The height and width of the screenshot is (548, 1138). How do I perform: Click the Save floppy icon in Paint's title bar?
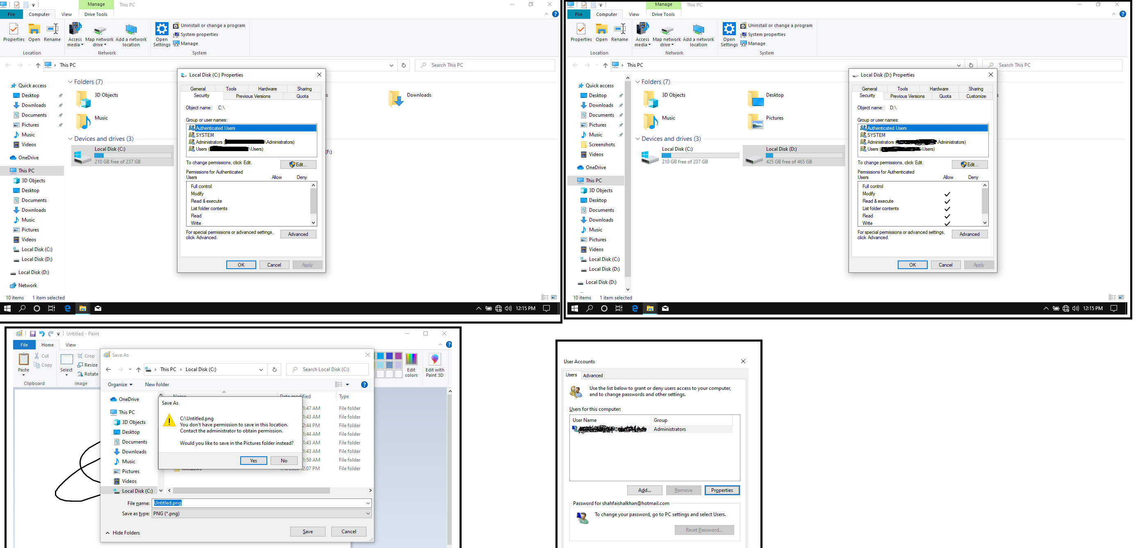point(32,333)
